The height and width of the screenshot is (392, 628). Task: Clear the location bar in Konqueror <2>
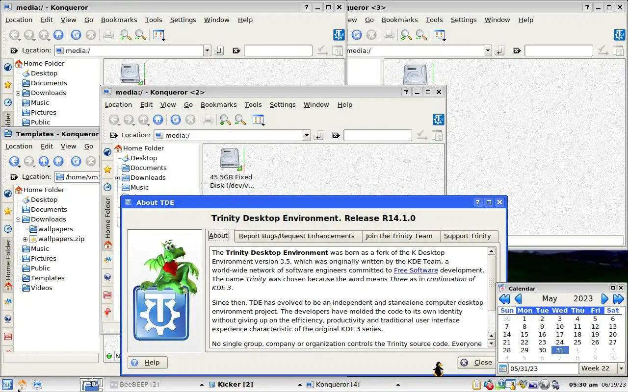click(113, 135)
